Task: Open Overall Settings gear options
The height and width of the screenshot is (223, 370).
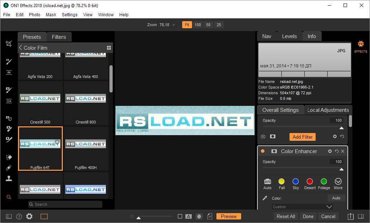Action: [335, 137]
